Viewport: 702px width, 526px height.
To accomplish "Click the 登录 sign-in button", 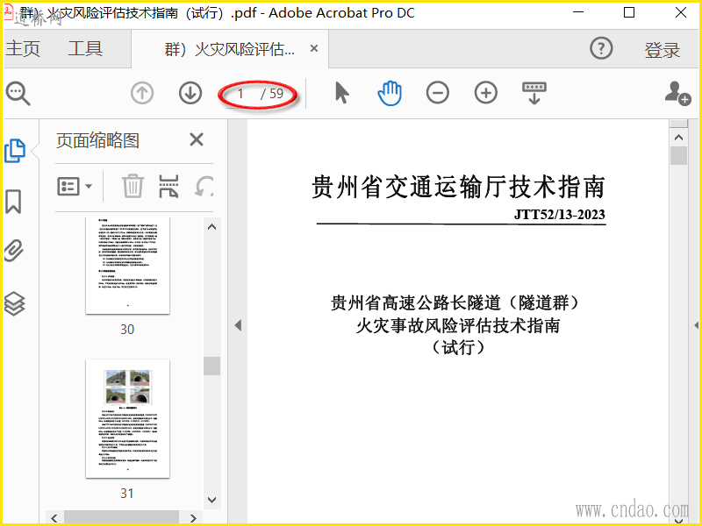I will 663,50.
